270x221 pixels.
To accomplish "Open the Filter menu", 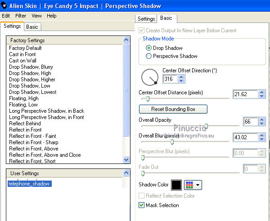I will click(21, 16).
